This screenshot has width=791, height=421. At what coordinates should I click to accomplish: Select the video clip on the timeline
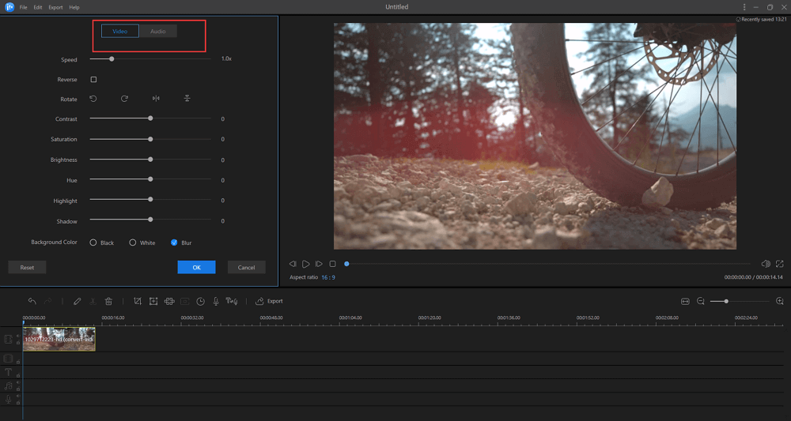[59, 339]
